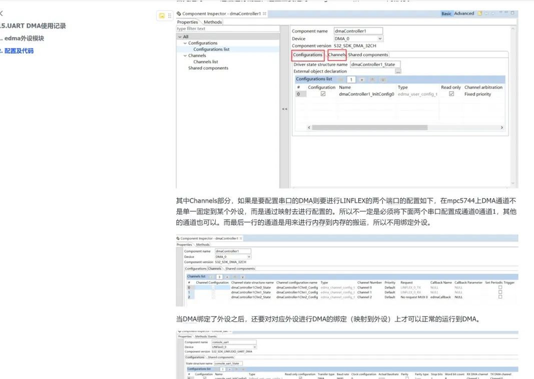Click the maximize-view icon of the top Component Inspector

click(x=512, y=13)
